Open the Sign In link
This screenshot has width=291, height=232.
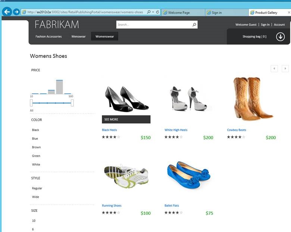pyautogui.click(x=265, y=25)
